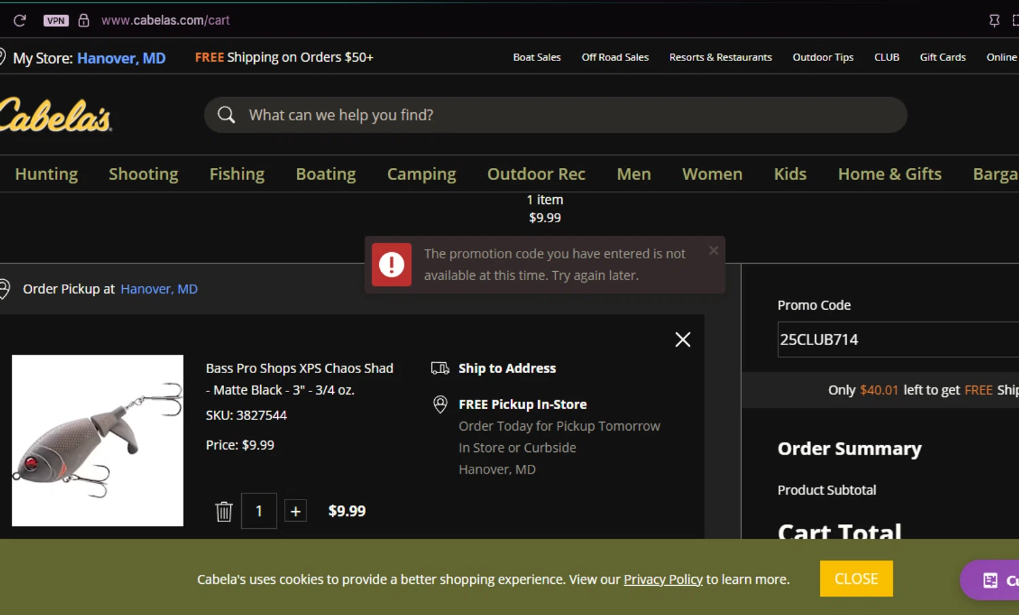Image resolution: width=1019 pixels, height=615 pixels.
Task: Open the Women menu
Action: coord(712,174)
